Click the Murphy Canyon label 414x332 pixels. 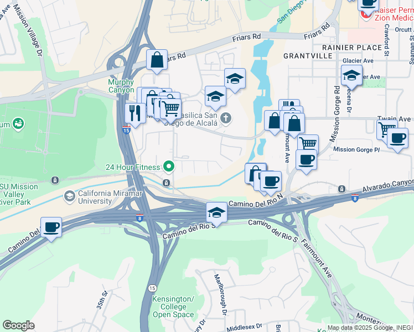[x=121, y=86]
